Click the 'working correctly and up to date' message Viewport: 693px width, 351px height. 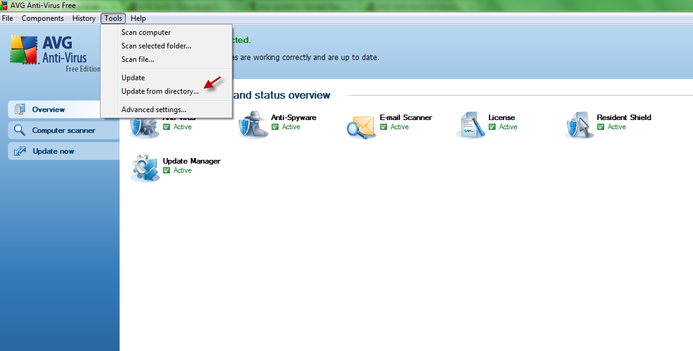[305, 58]
